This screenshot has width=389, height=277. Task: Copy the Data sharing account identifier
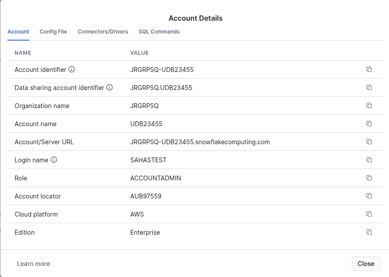point(369,87)
